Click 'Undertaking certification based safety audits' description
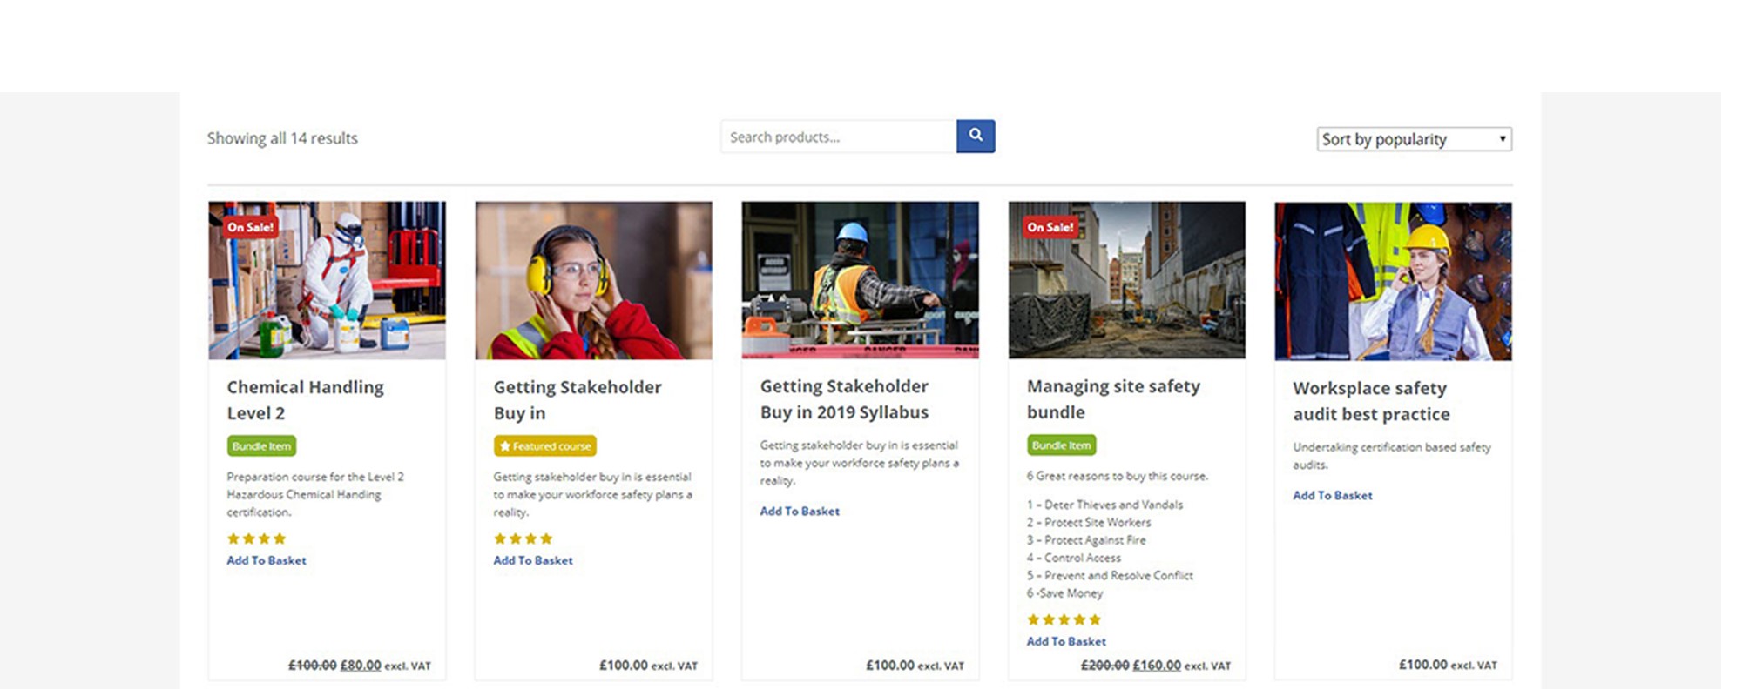The height and width of the screenshot is (689, 1763). pos(1392,456)
